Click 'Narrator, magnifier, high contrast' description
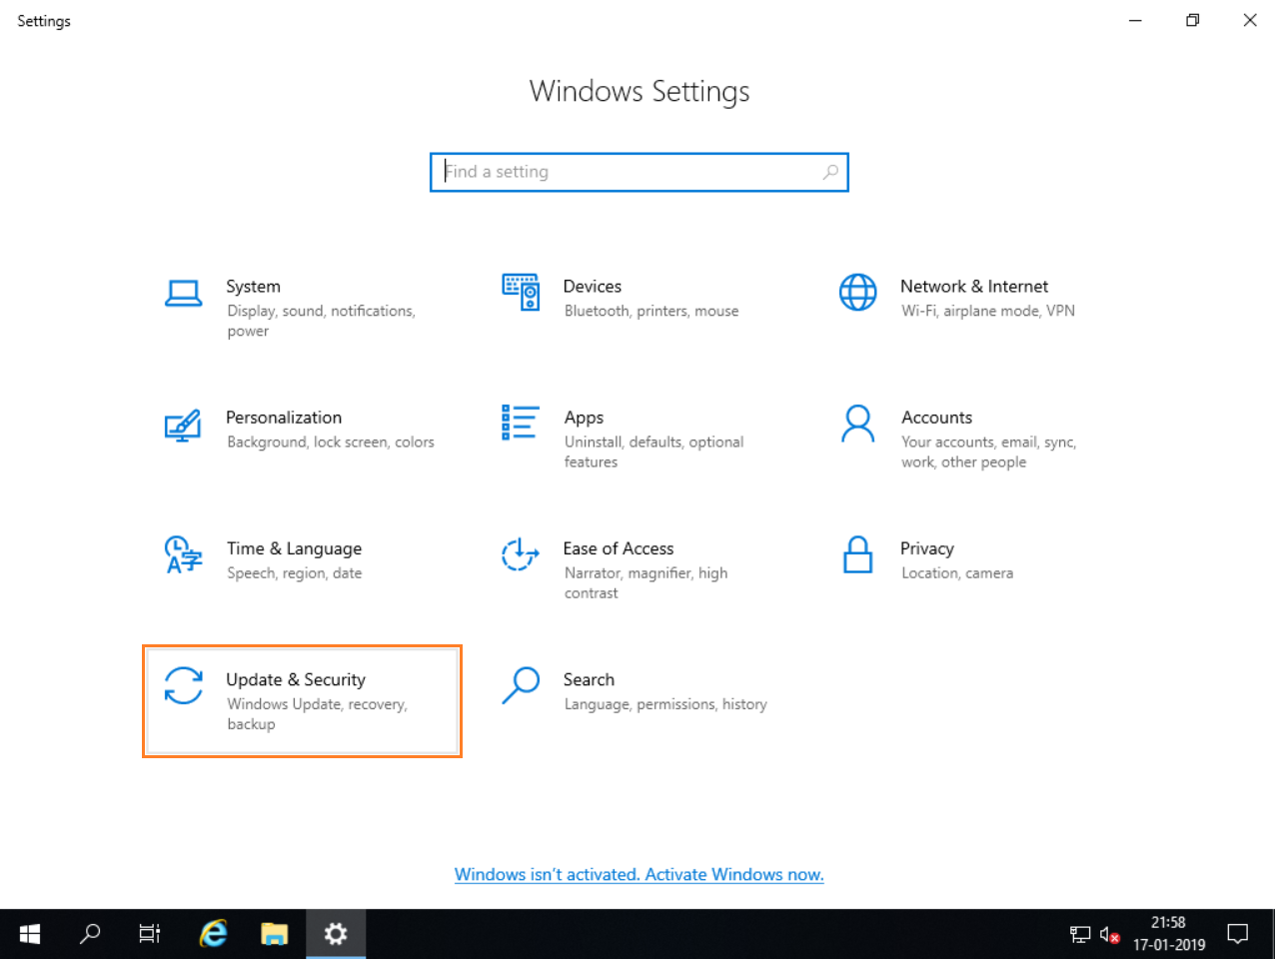Screen dimensions: 1275x959 645,582
